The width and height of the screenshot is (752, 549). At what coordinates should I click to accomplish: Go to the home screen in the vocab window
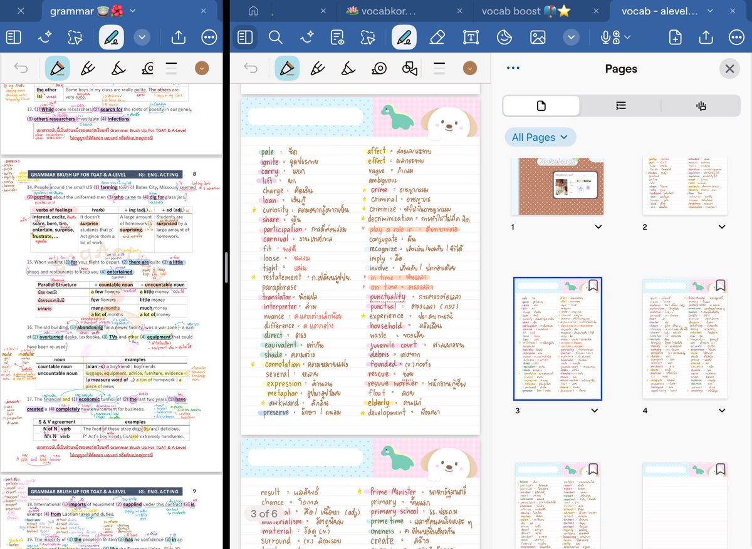click(x=253, y=11)
